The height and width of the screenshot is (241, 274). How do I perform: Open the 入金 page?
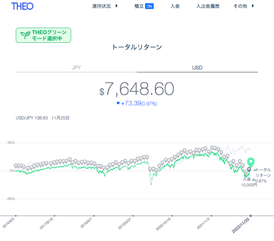point(175,6)
